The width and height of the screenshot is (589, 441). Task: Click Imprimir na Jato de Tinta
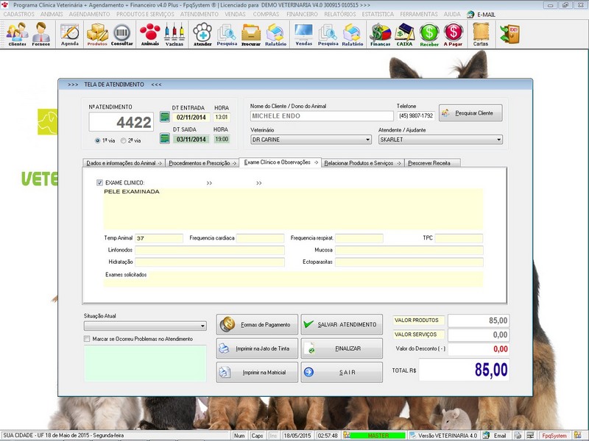pyautogui.click(x=257, y=348)
